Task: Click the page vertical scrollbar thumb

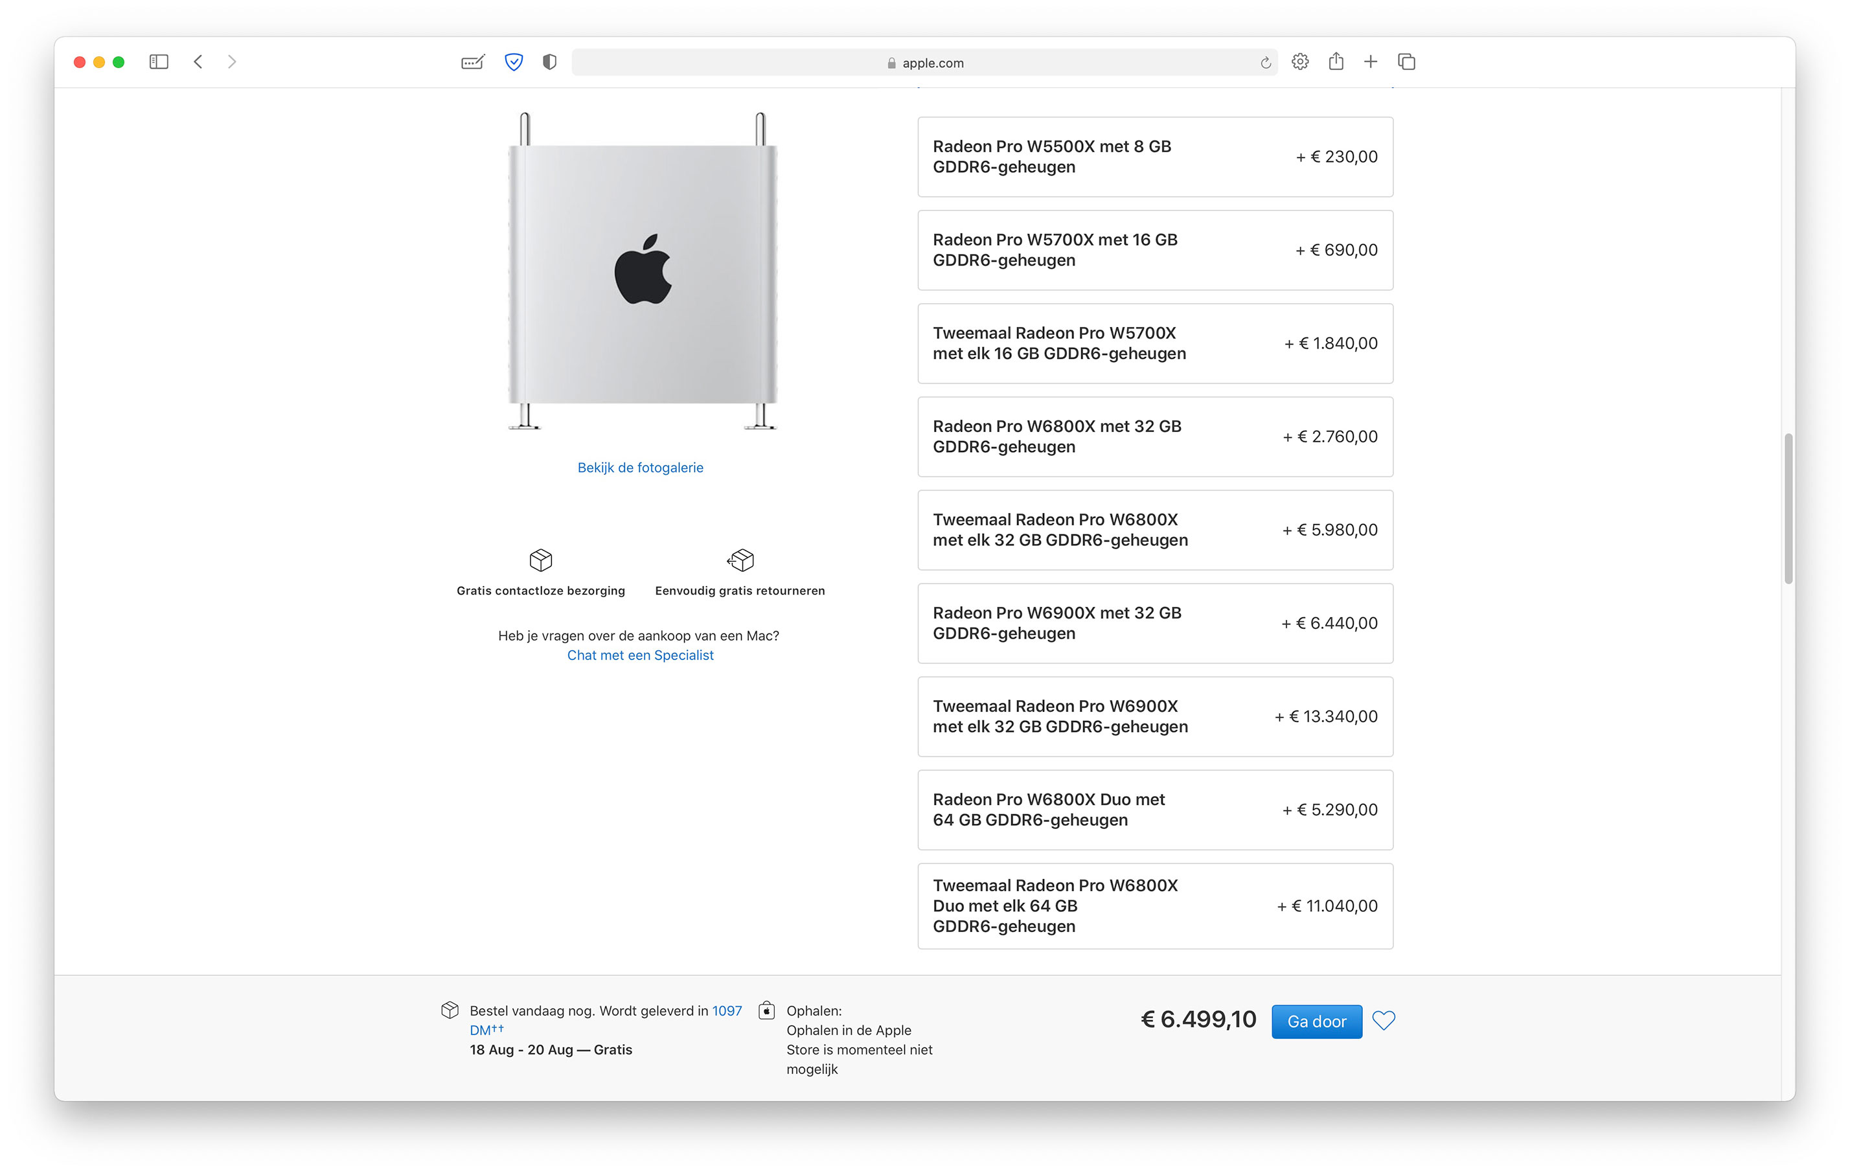Action: pos(1788,508)
